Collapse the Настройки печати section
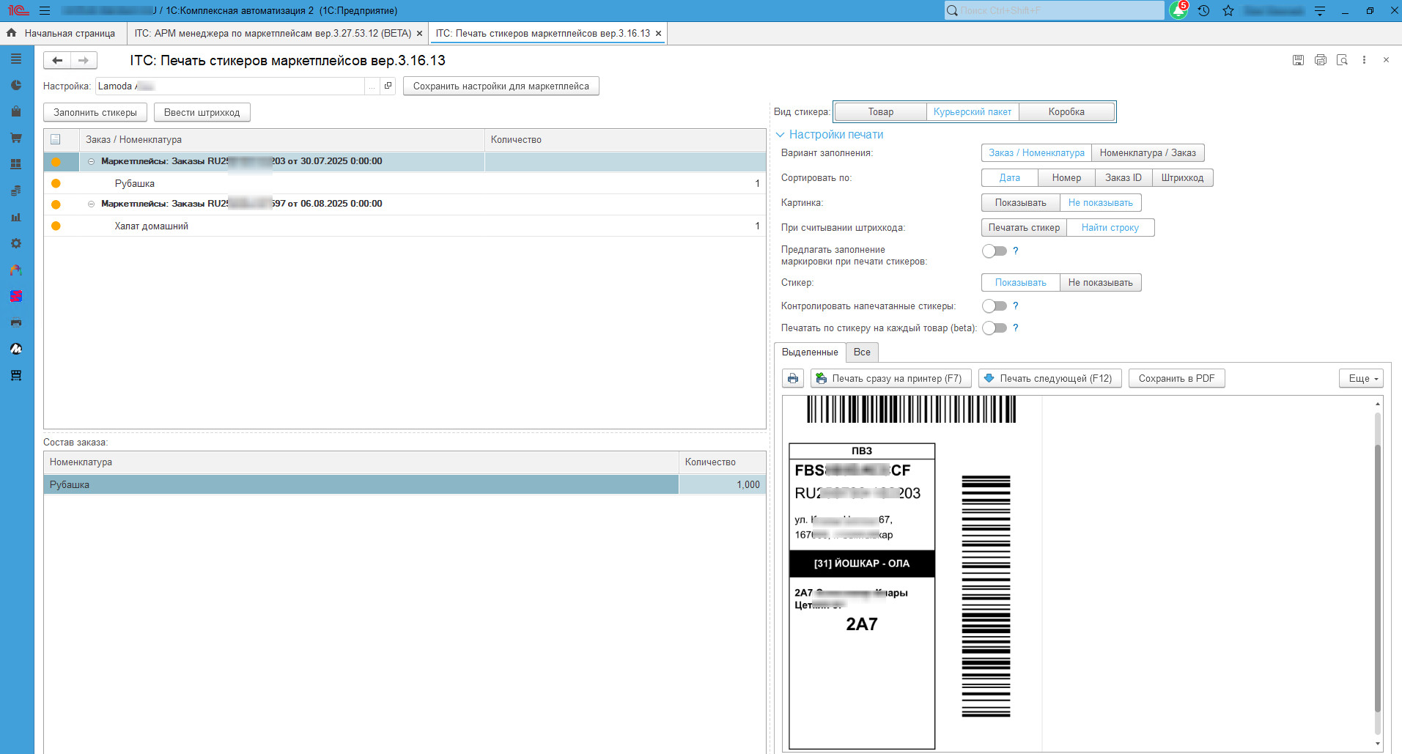 (x=781, y=135)
